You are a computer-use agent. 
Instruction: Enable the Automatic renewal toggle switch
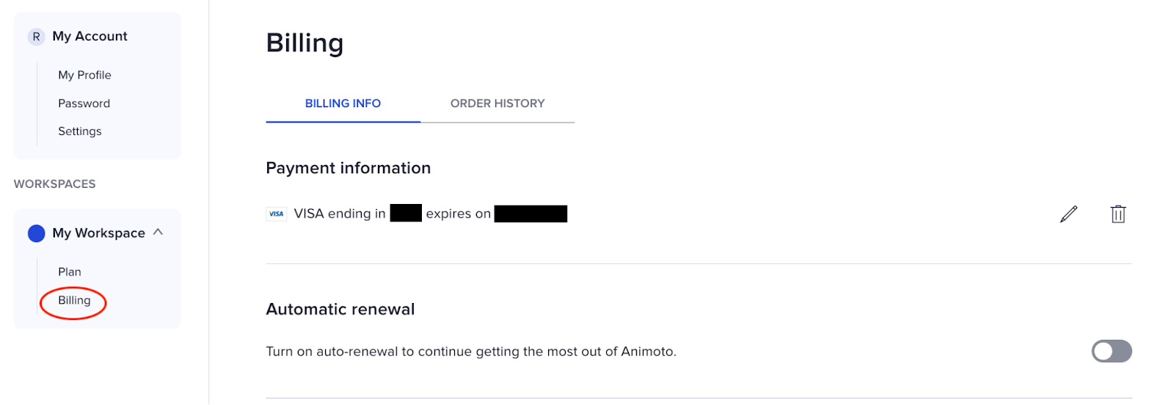tap(1111, 351)
